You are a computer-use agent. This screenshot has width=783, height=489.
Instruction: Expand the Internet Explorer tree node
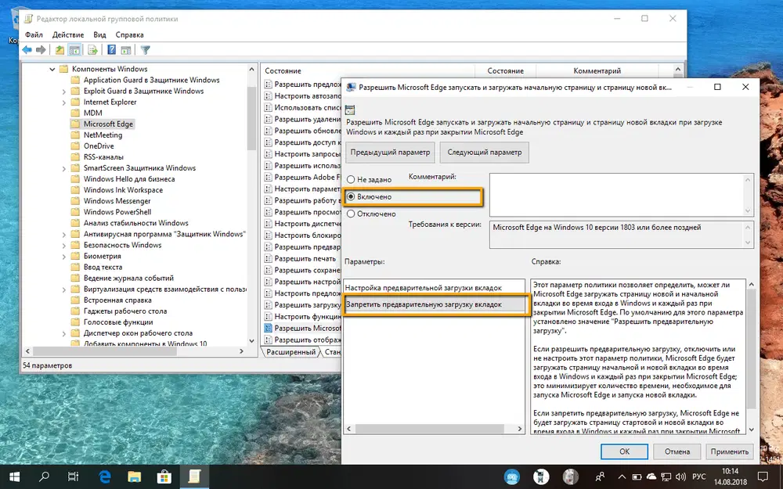click(x=65, y=102)
